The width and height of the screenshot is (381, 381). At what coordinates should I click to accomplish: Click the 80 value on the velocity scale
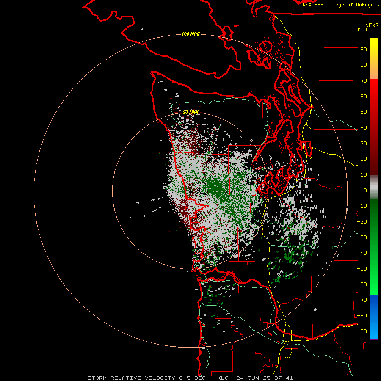click(364, 65)
